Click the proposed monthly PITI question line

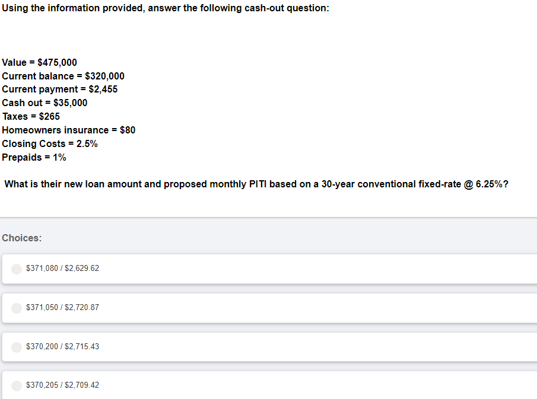(255, 184)
